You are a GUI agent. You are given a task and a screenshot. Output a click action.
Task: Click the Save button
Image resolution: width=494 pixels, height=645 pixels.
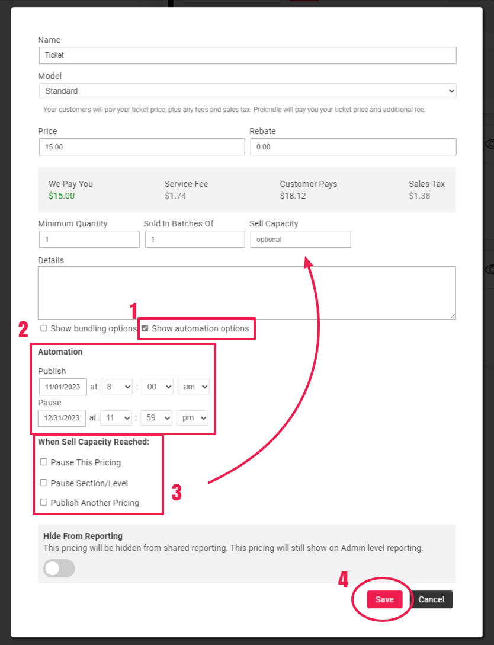click(x=384, y=599)
